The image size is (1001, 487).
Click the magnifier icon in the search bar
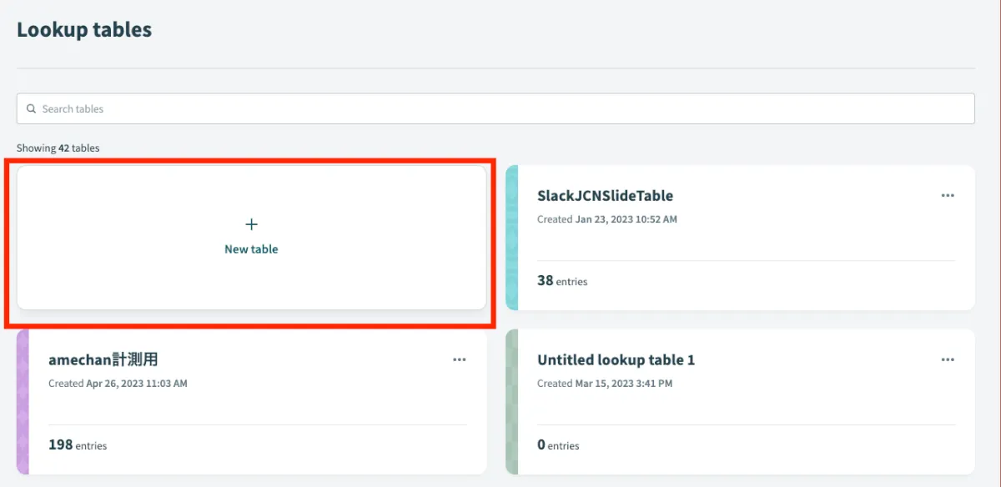click(x=32, y=109)
